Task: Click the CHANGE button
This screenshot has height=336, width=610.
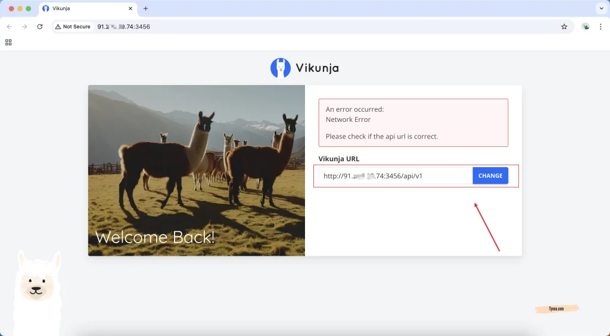Action: coord(490,175)
